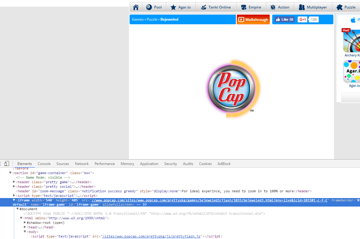Click the play icon on the Walkthrough button

click(241, 19)
